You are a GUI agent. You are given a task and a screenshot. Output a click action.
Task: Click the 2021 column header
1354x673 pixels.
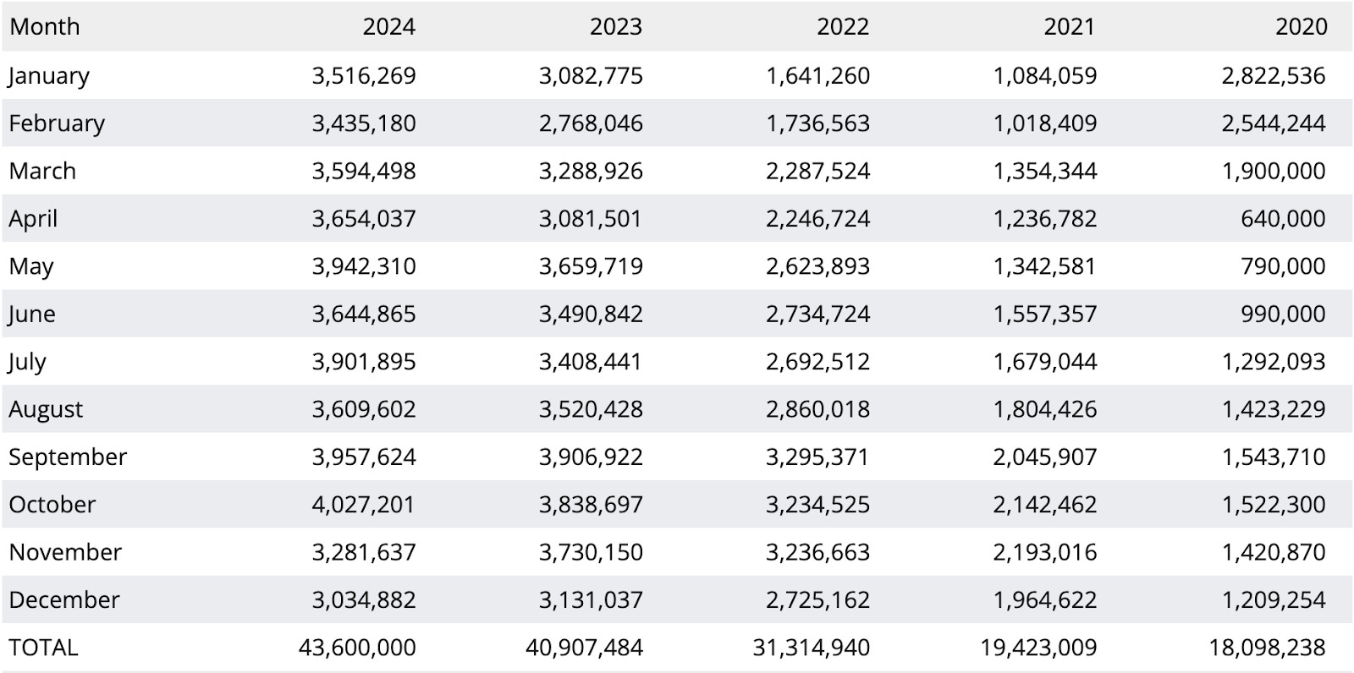click(1069, 27)
